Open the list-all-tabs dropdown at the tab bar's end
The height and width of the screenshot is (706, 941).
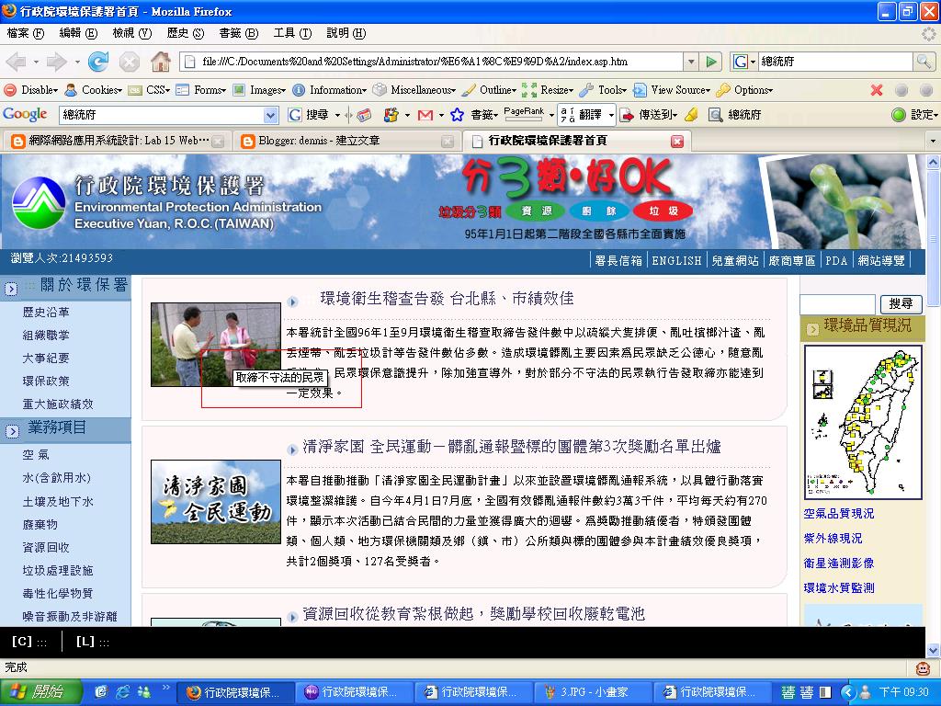tap(933, 141)
